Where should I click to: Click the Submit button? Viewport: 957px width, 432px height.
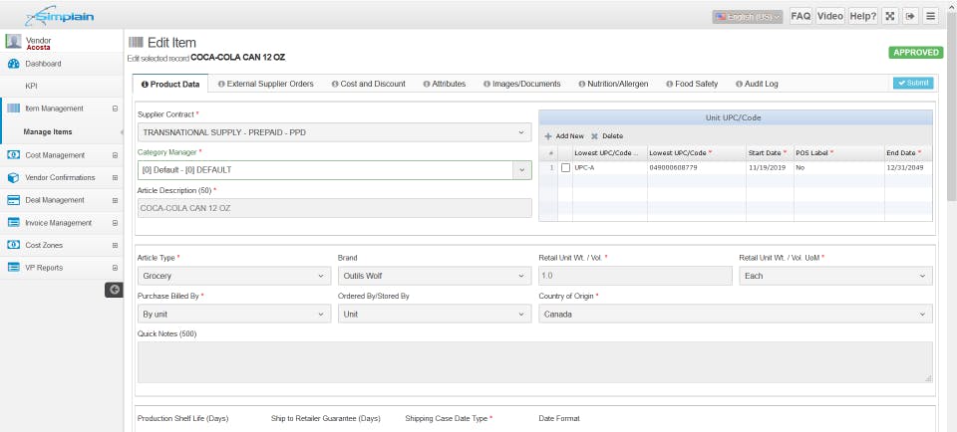click(x=913, y=84)
